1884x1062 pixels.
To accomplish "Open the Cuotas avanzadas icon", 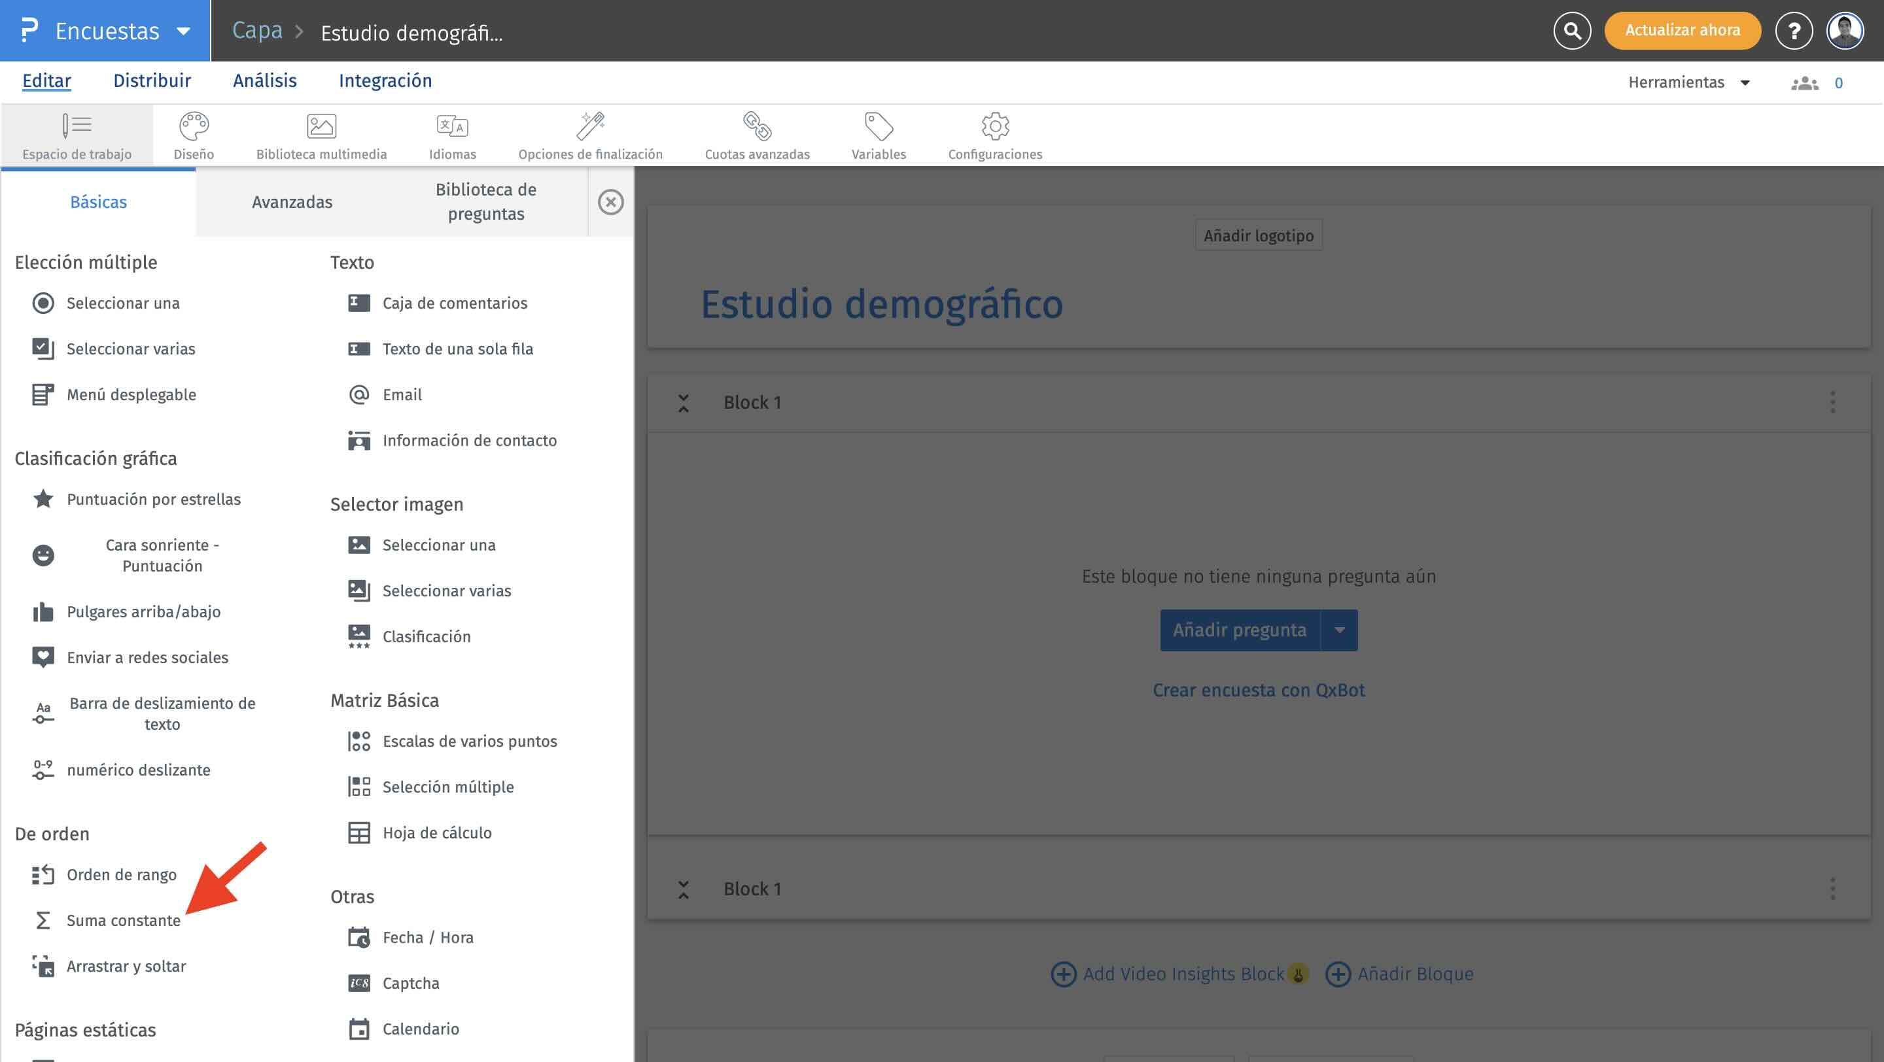I will coord(757,126).
